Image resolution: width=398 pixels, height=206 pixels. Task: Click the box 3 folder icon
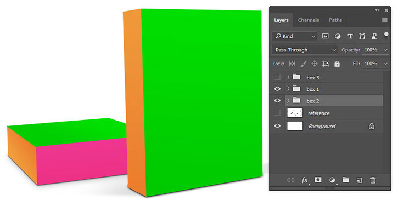coord(296,77)
